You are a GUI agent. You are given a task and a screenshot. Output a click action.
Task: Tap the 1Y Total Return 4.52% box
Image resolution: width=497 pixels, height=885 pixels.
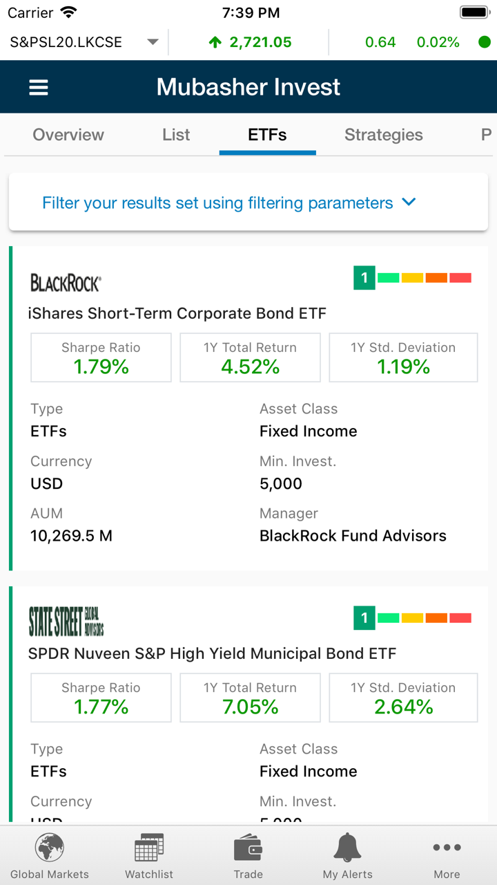click(x=250, y=358)
